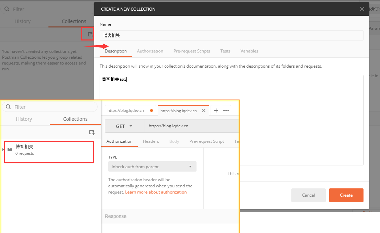Open the GET method dropdown
The height and width of the screenshot is (233, 380).
(125, 126)
